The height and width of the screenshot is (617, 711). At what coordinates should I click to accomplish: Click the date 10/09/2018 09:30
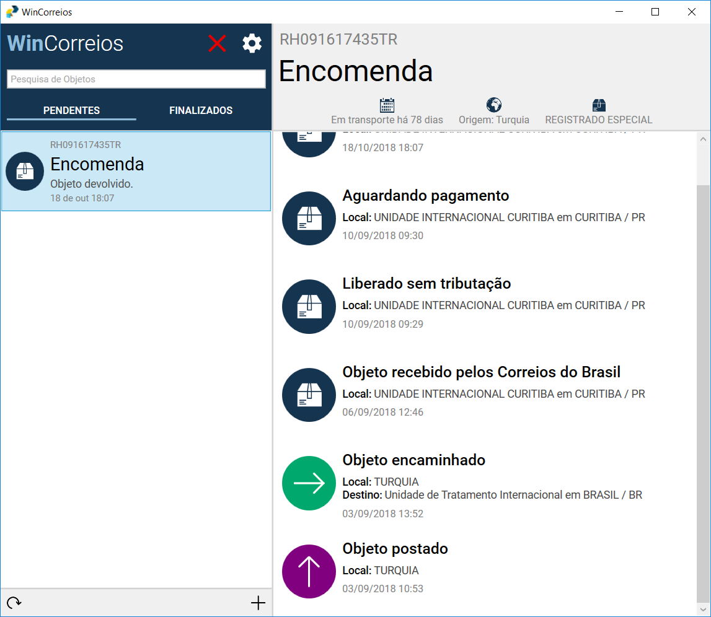(382, 235)
